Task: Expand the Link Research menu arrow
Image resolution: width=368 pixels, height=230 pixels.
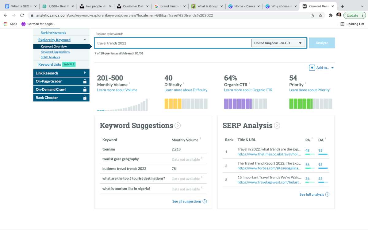Action: pos(85,73)
